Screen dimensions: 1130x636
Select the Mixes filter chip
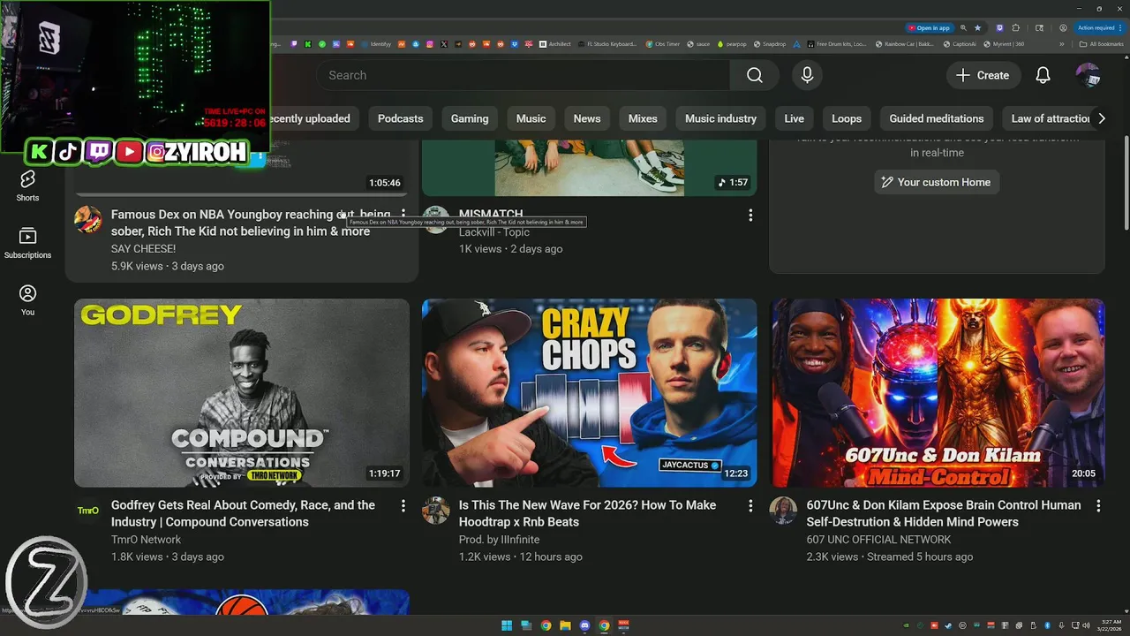tap(643, 118)
